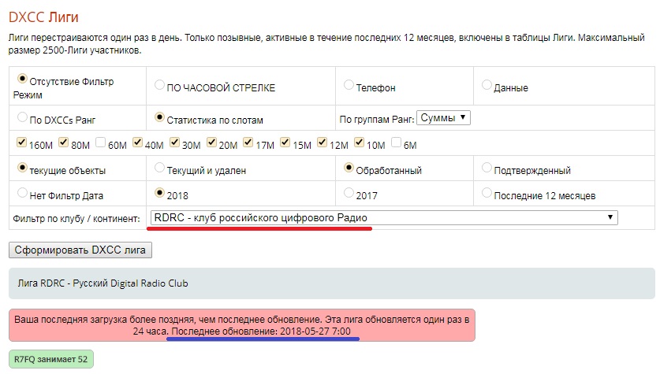660x374 pixels.
Task: Select the ПО ЧАСОВОЙ СТРЕЛКЕ radio button
Action: point(160,86)
